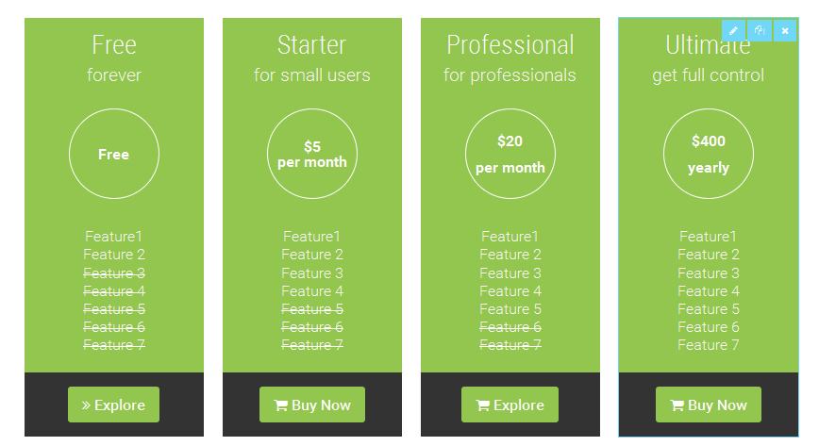The width and height of the screenshot is (819, 446).
Task: Click the pencil edit icon on Ultimate card
Action: 733,30
